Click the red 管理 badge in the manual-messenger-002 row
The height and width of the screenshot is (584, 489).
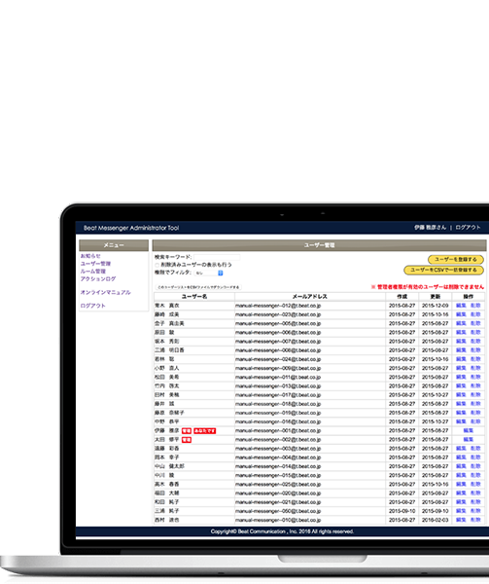click(187, 440)
